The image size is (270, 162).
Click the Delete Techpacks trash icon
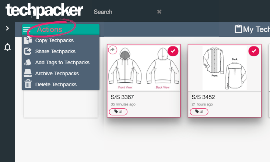coord(28,84)
